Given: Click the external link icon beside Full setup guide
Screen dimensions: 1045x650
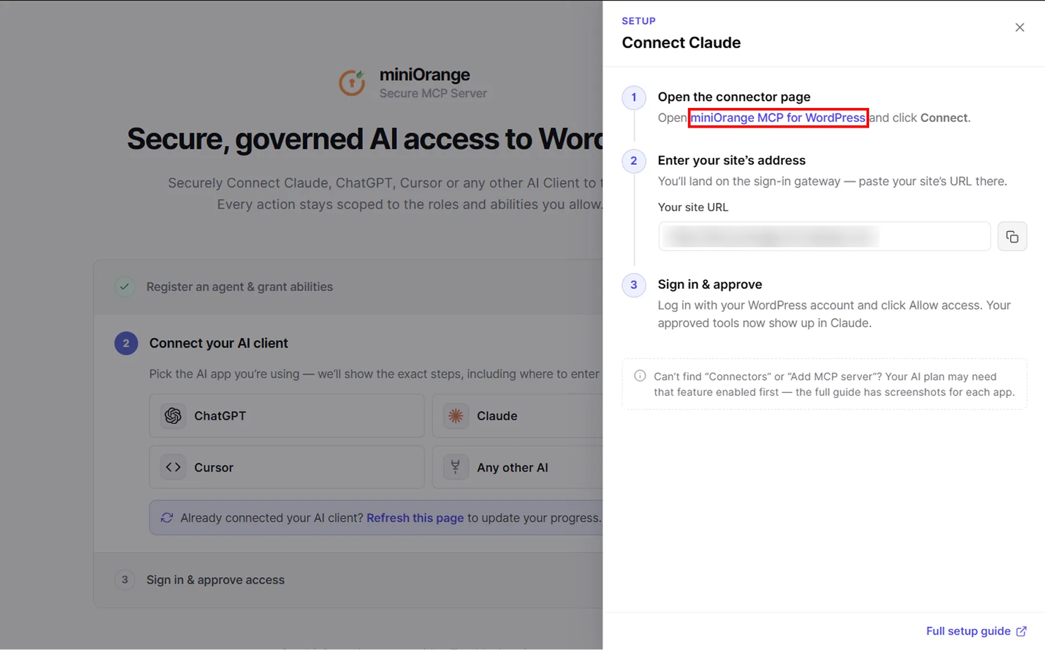Looking at the screenshot, I should click(1021, 631).
